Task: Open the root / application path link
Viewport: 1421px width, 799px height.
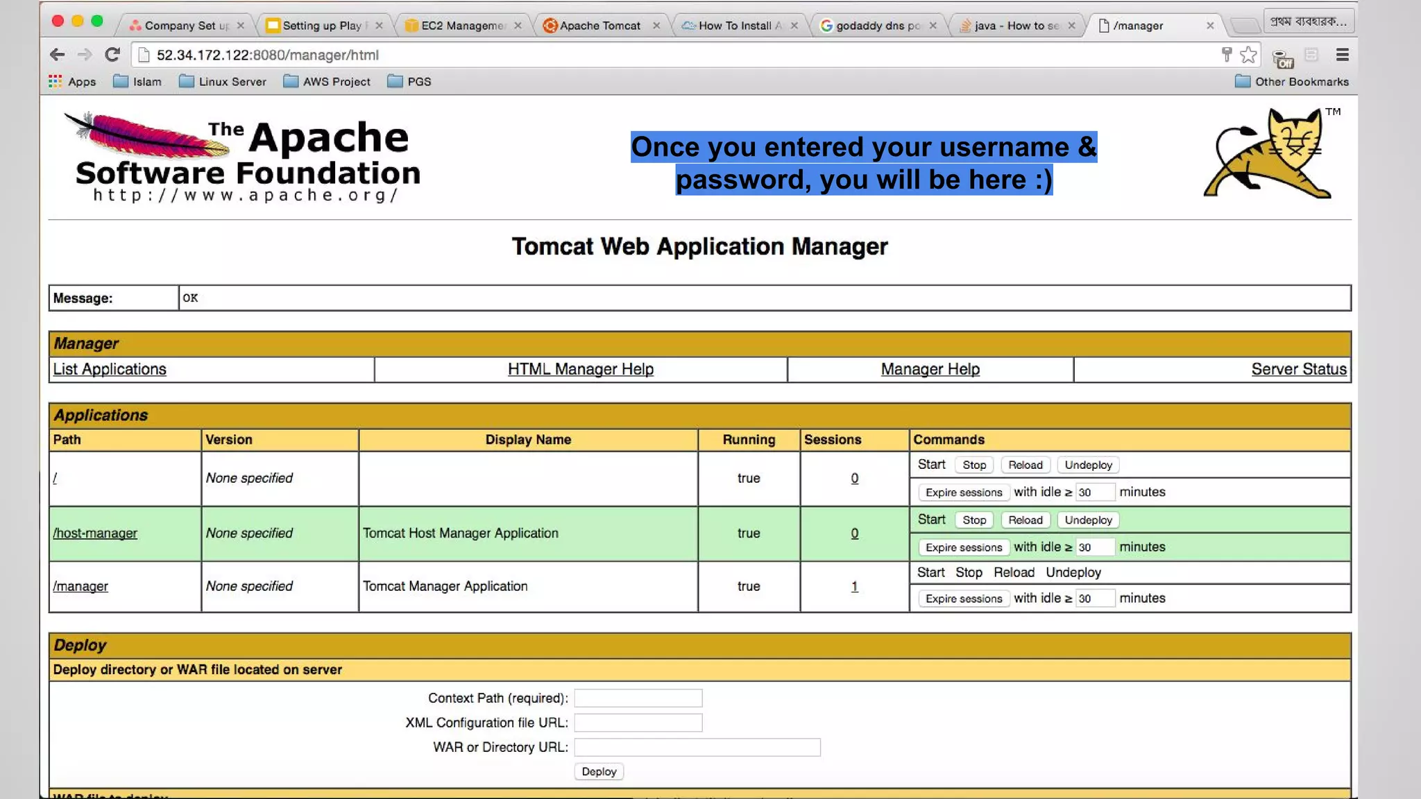Action: [x=55, y=478]
